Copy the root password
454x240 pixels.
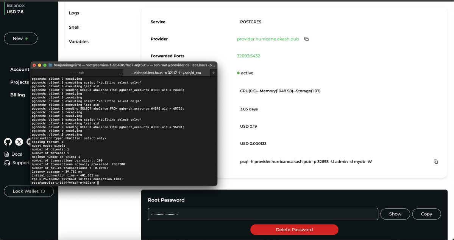(x=426, y=214)
